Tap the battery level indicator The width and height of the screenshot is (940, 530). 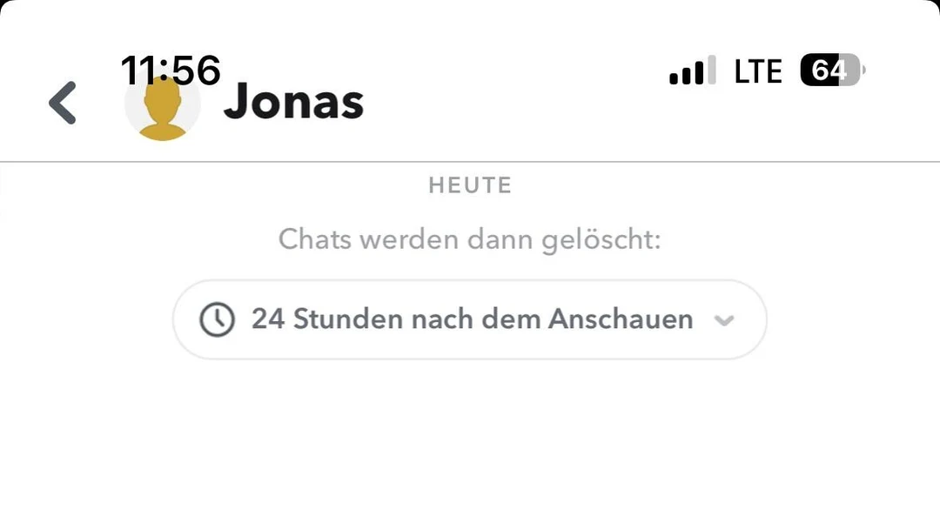pyautogui.click(x=831, y=70)
